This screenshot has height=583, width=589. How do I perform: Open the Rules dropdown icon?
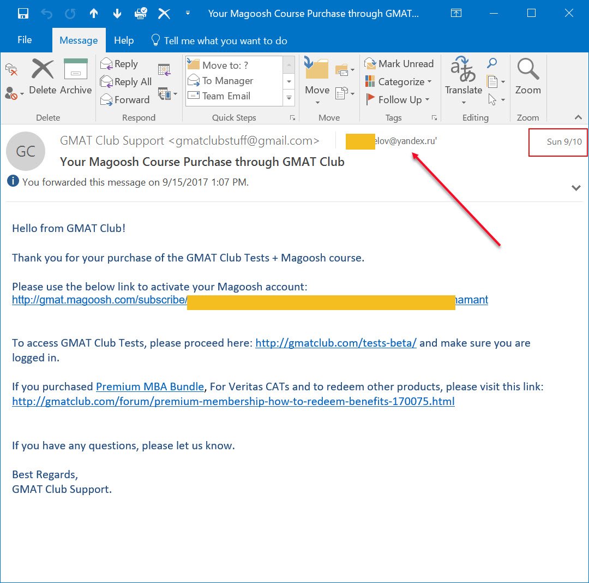(x=345, y=70)
